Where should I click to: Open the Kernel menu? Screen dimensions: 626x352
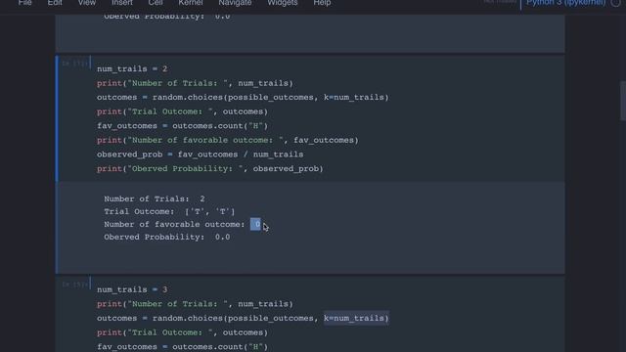(191, 3)
